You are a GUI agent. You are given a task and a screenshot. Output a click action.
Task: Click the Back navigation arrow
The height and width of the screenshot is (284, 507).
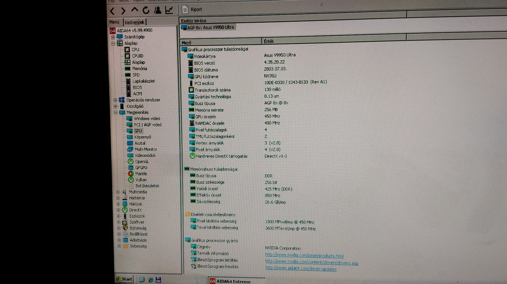pyautogui.click(x=112, y=11)
